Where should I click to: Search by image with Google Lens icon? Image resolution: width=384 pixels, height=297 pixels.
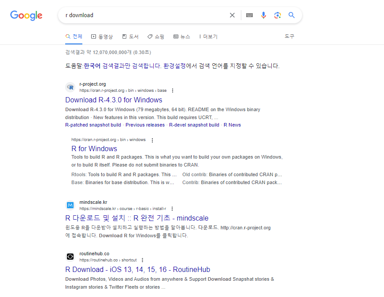point(277,15)
